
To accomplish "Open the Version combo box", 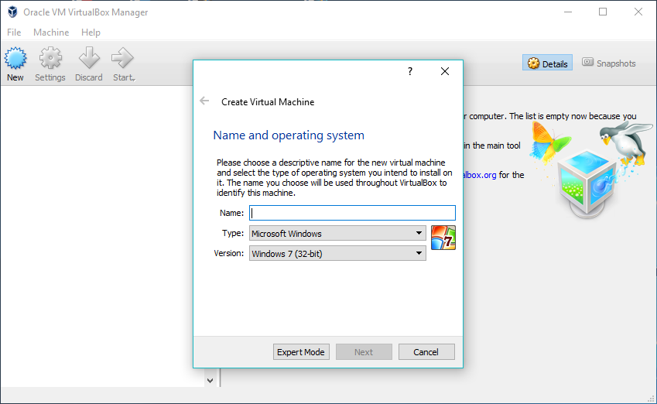I will 337,253.
